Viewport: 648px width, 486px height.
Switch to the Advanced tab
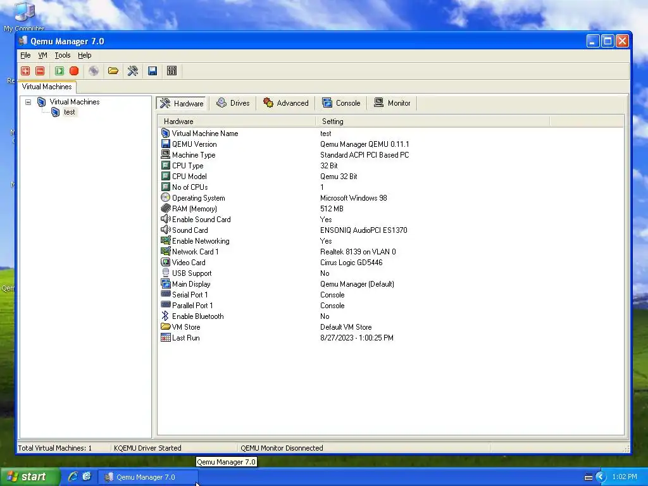286,103
